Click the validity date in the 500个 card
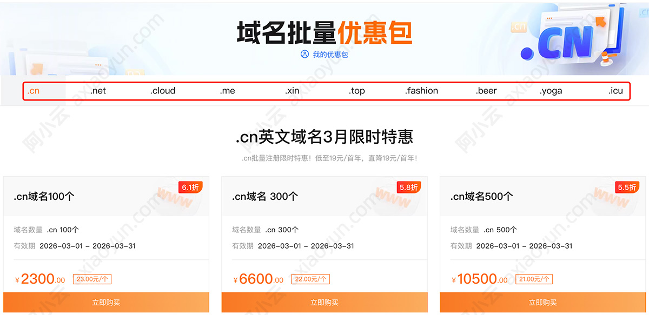This screenshot has width=649, height=315. coord(525,246)
